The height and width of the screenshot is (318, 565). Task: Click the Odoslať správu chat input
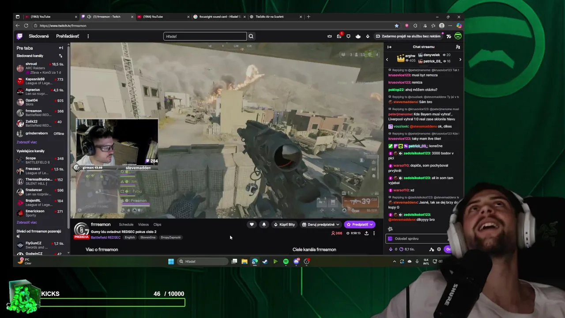[x=417, y=238]
